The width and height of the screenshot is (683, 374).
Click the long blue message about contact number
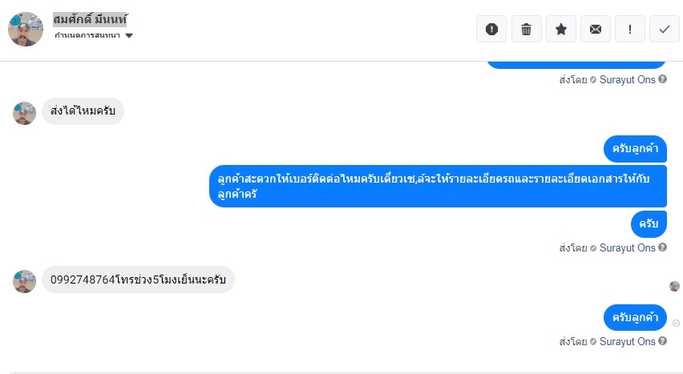[438, 187]
